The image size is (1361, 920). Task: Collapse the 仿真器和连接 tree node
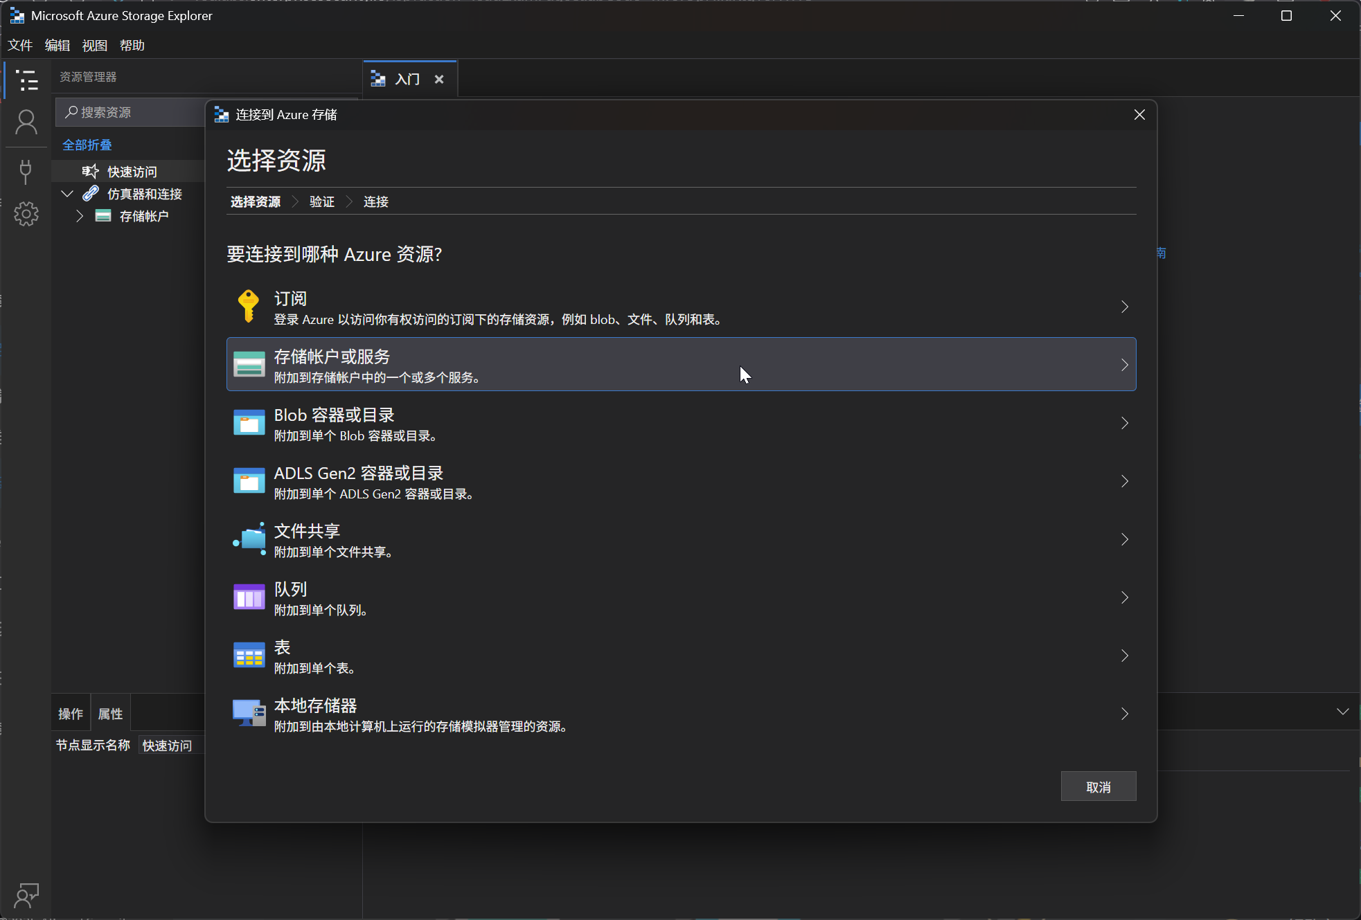pyautogui.click(x=67, y=194)
